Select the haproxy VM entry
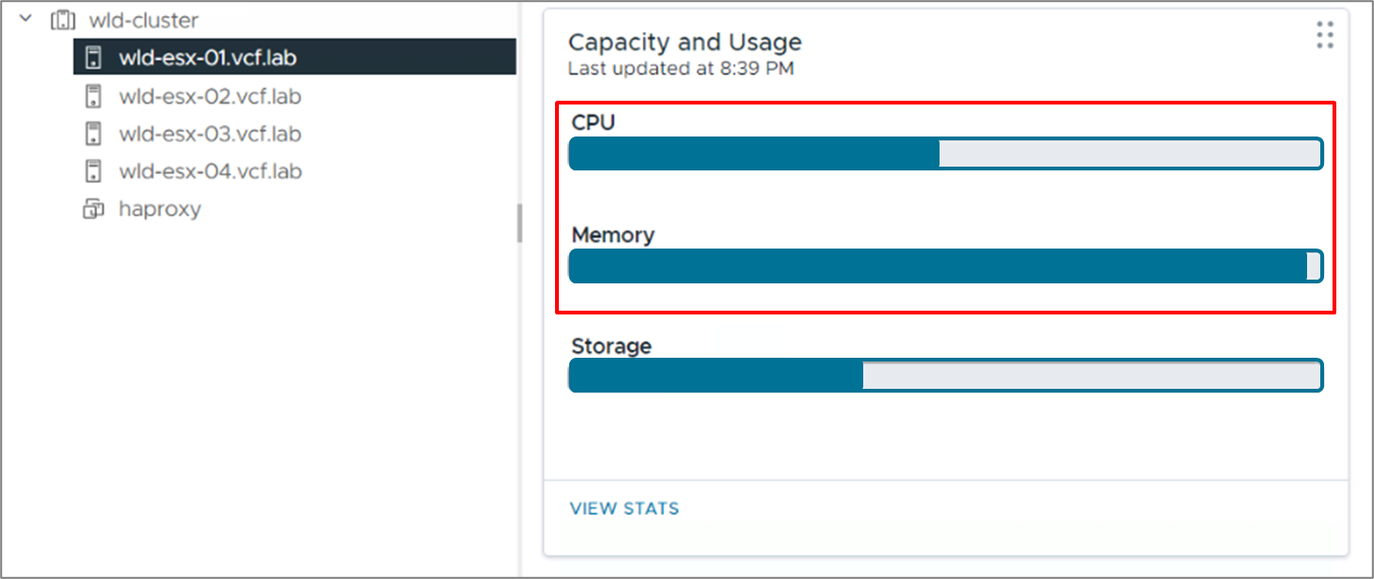The image size is (1374, 579). point(159,209)
